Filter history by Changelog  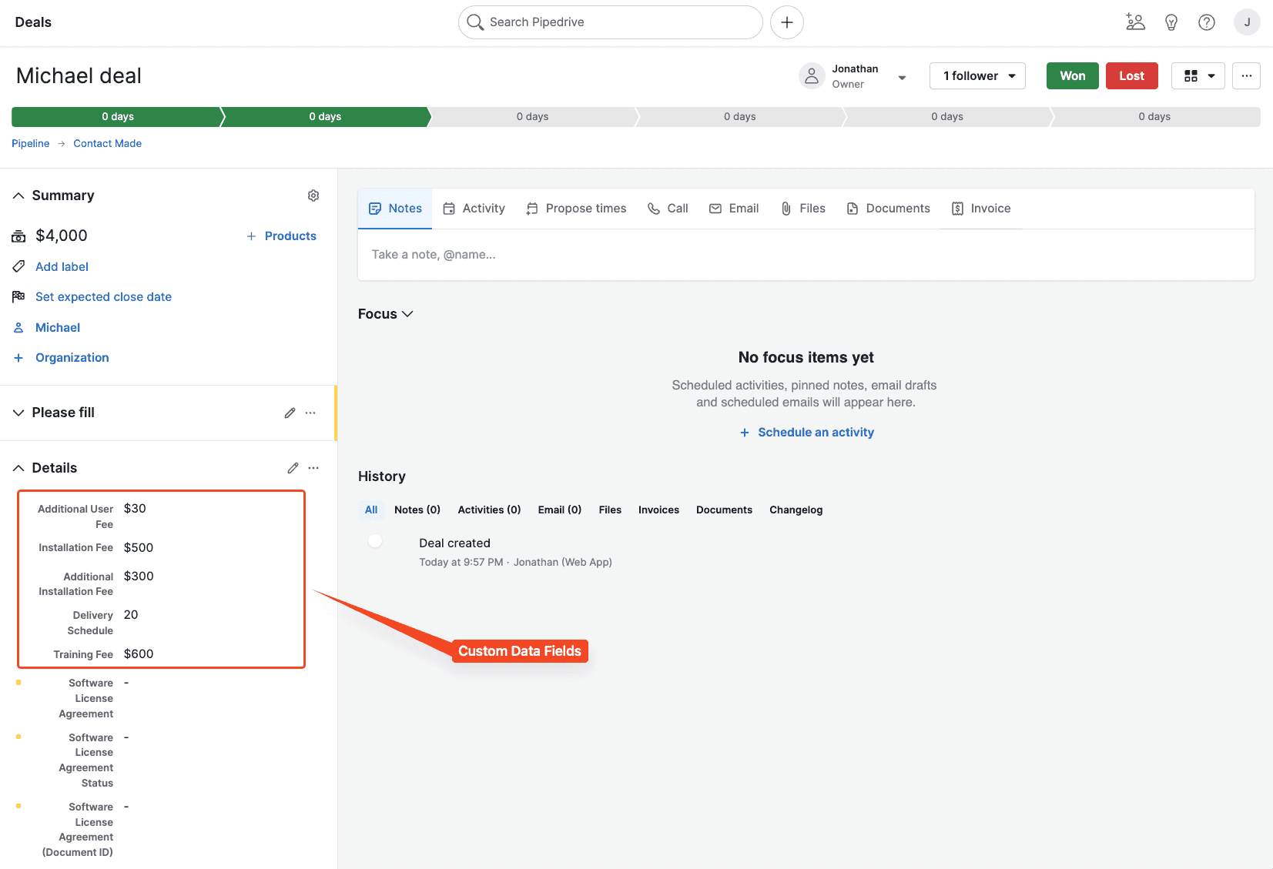(796, 510)
